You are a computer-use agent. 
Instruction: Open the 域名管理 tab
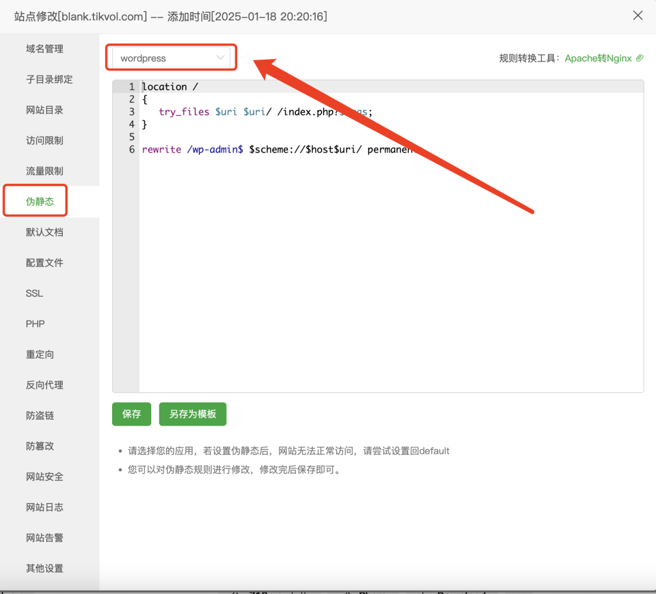click(45, 49)
